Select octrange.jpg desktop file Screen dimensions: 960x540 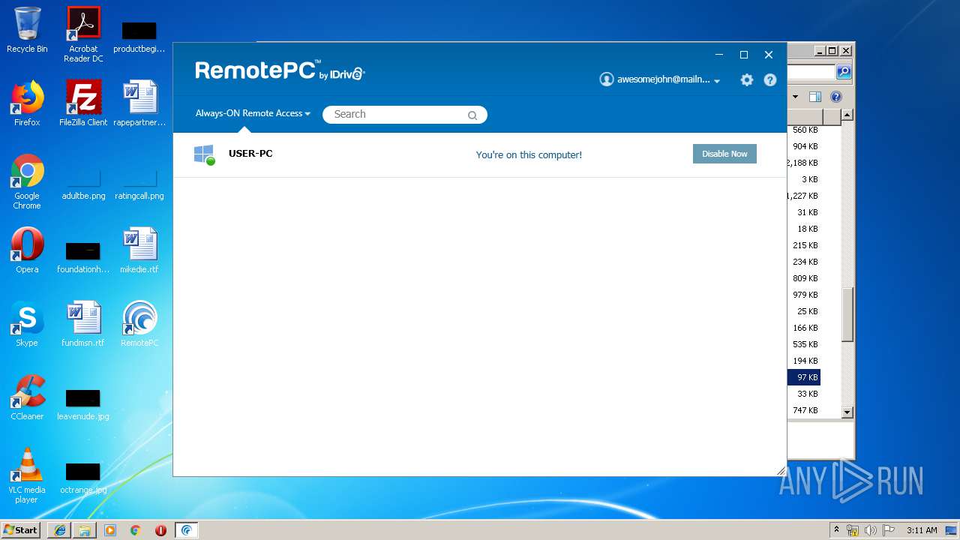click(83, 477)
